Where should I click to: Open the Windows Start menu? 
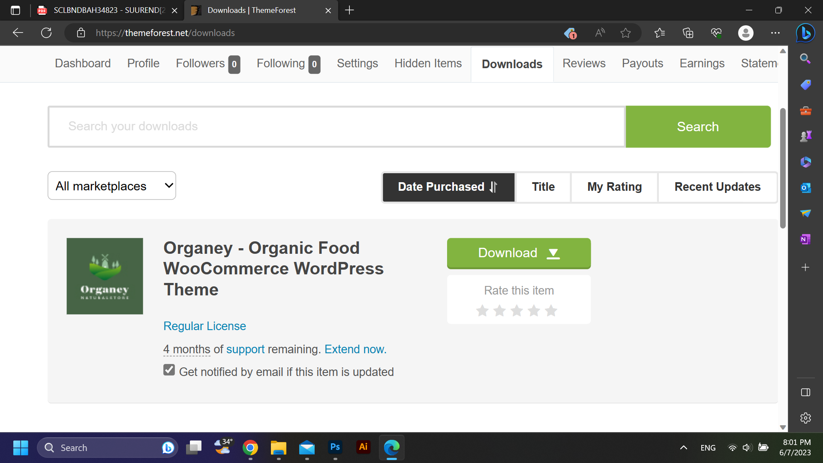pyautogui.click(x=21, y=448)
